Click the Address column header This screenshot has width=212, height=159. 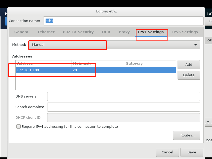43,64
